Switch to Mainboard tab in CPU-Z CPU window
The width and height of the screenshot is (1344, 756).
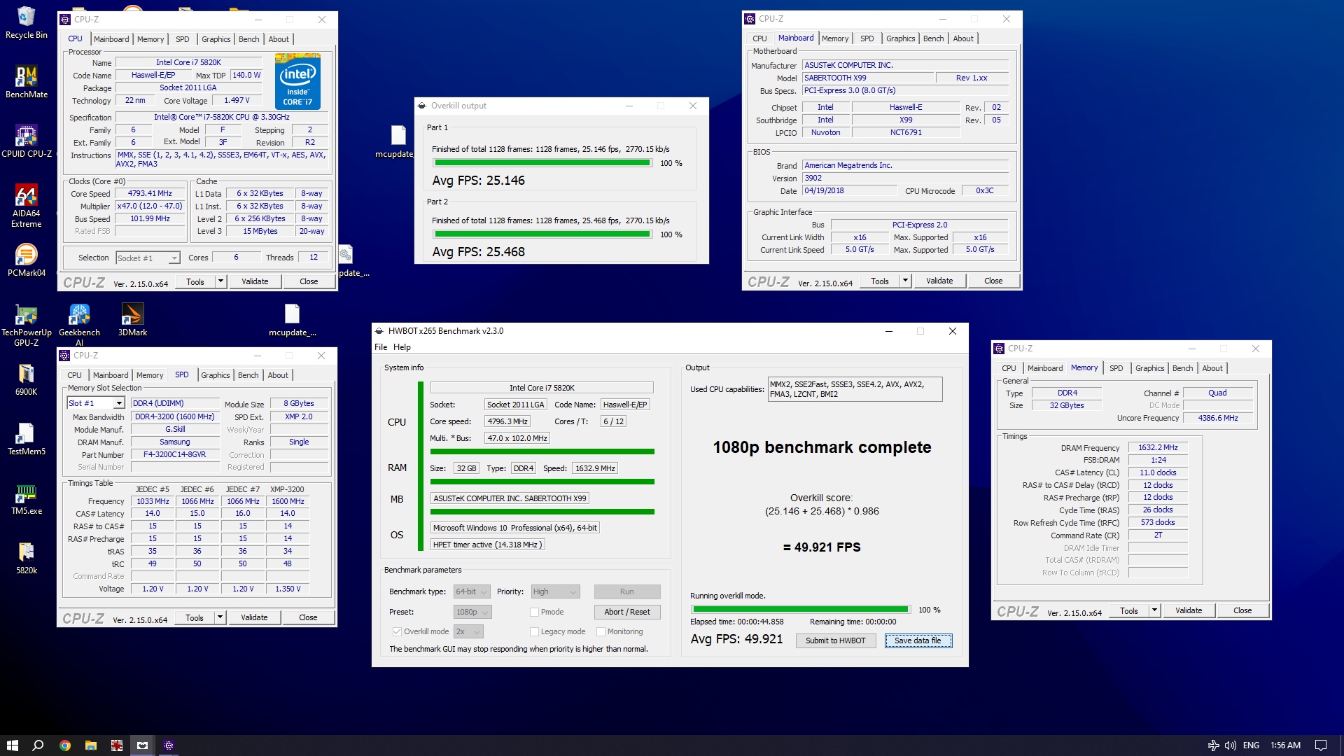[x=111, y=39]
